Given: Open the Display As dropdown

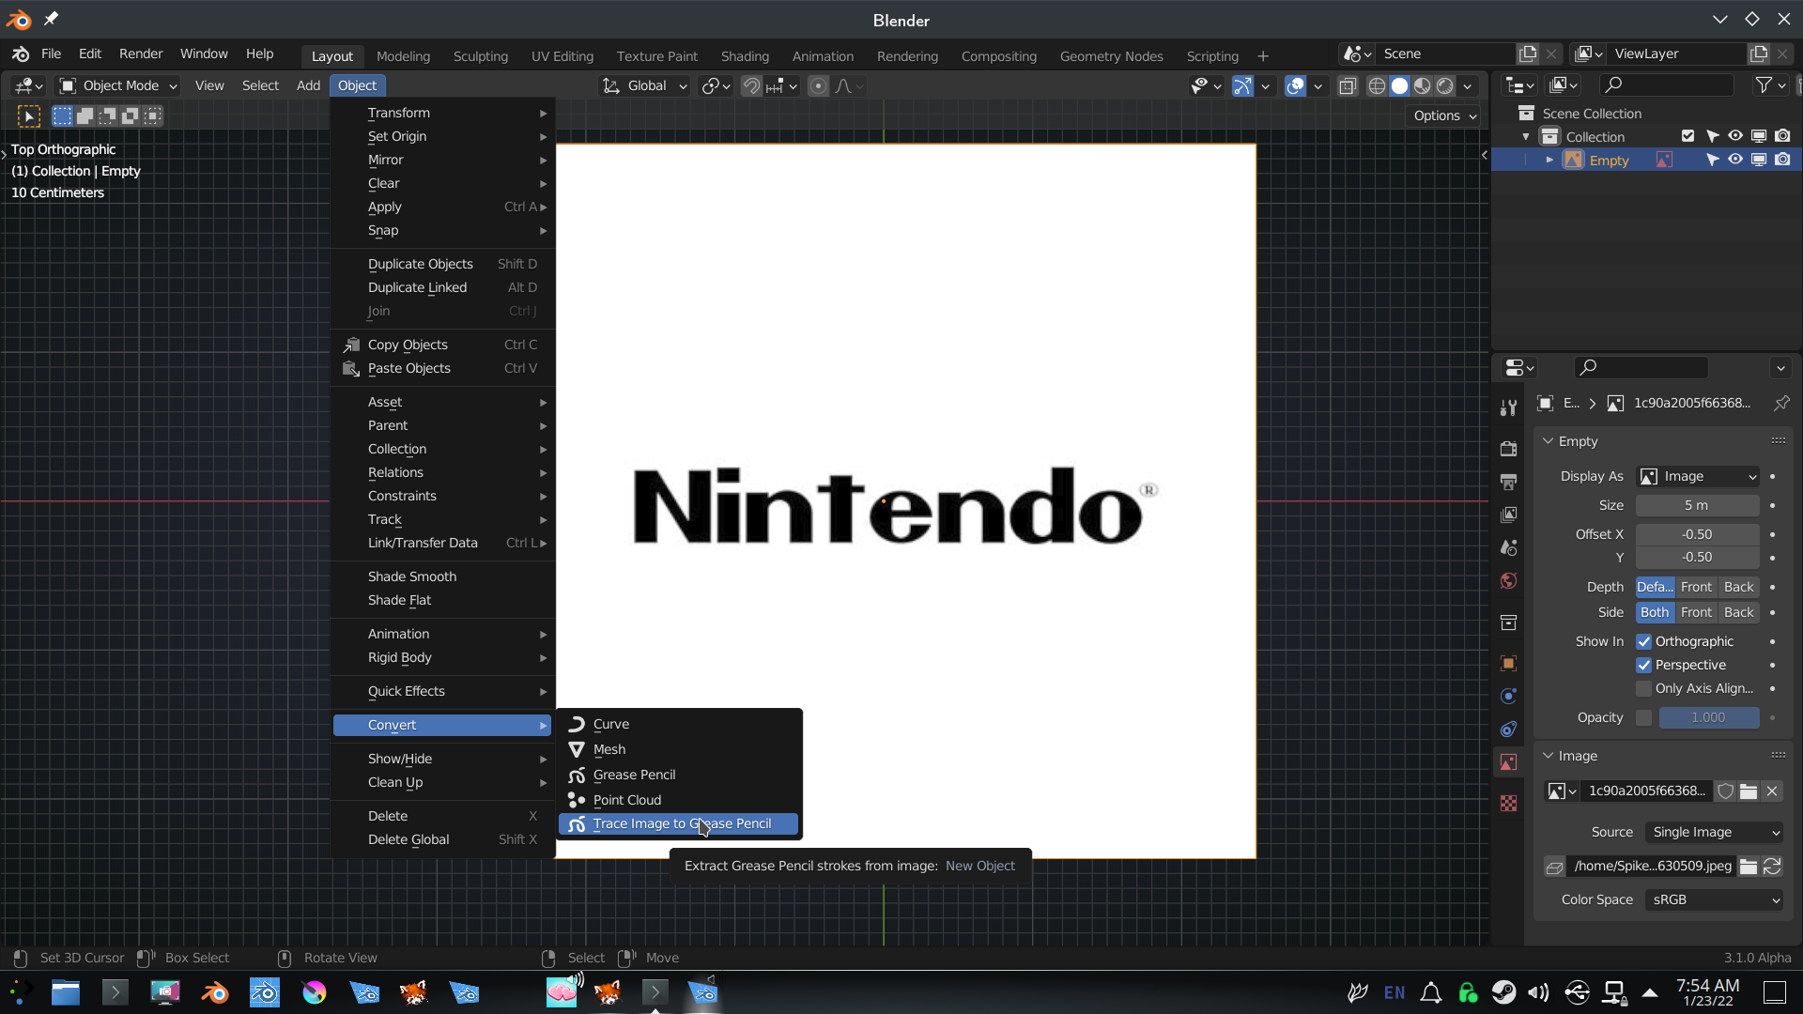Looking at the screenshot, I should coord(1698,476).
